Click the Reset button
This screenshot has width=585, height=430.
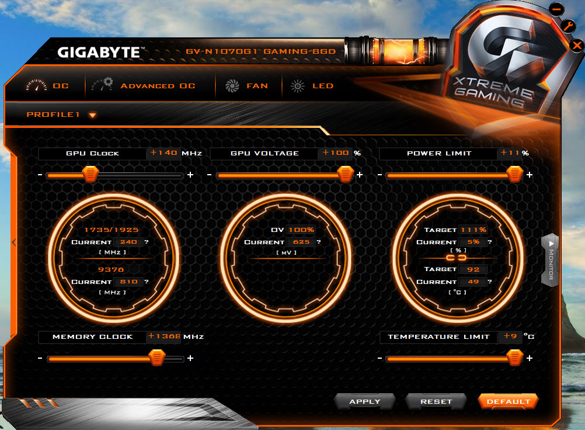pos(436,401)
